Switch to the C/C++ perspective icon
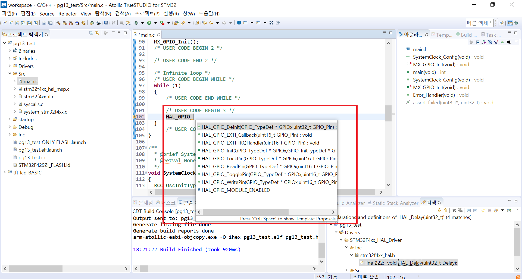This screenshot has width=525, height=279. 510,23
